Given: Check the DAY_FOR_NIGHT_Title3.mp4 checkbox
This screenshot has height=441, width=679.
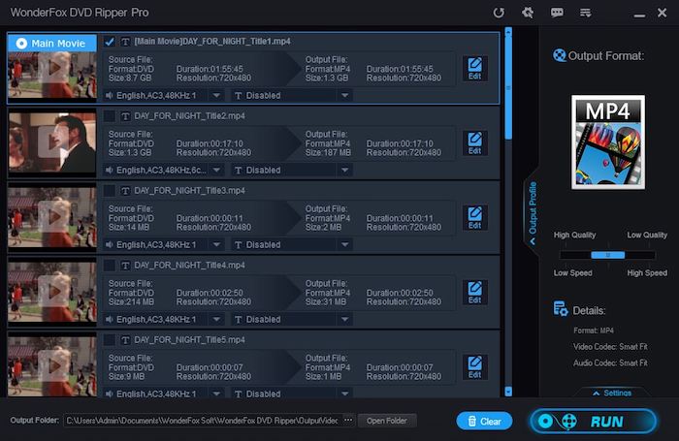Looking at the screenshot, I should (110, 190).
